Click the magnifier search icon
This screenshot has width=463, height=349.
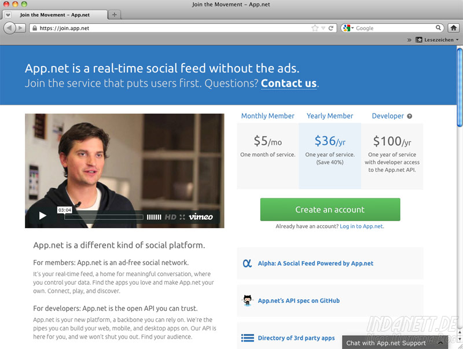pyautogui.click(x=438, y=28)
